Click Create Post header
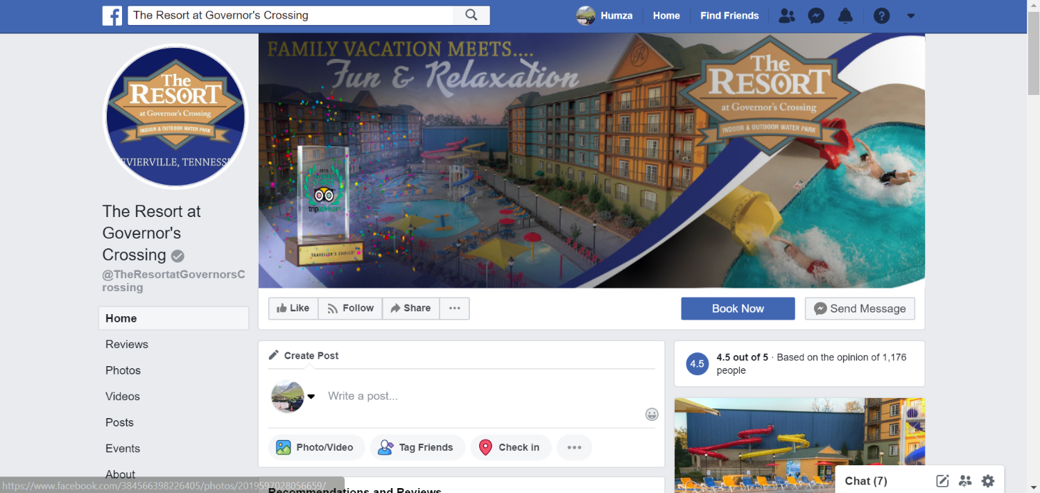The height and width of the screenshot is (493, 1040). (304, 356)
